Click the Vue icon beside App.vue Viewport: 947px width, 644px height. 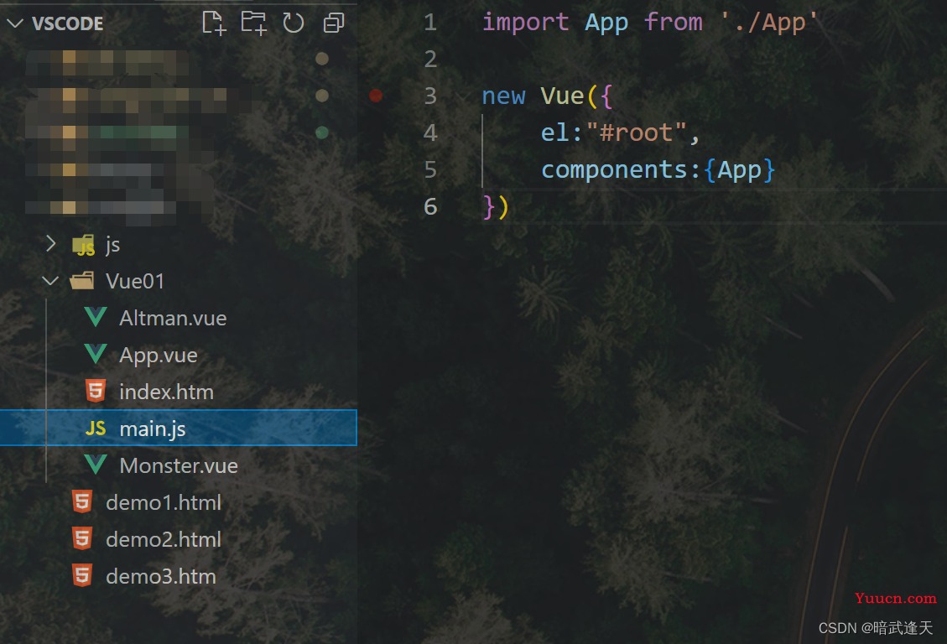point(96,355)
